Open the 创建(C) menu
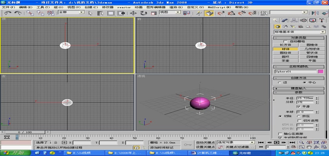Image resolution: width=329 pixels, height=156 pixels. [91, 7]
